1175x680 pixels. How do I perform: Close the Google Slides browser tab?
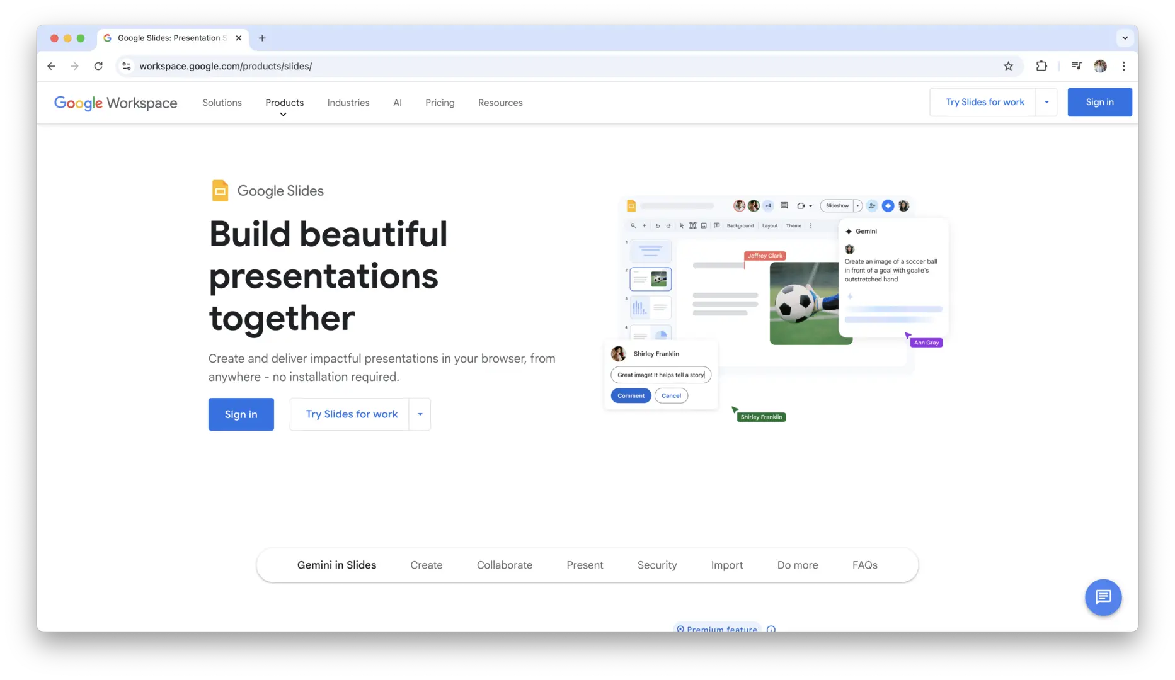tap(239, 38)
